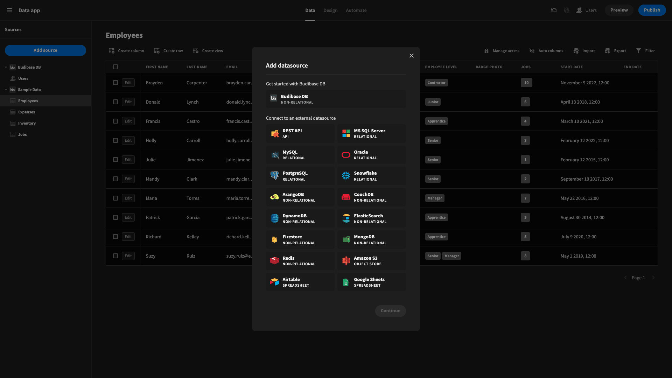Open the Expenses table in sidebar
Image resolution: width=672 pixels, height=378 pixels.
[45, 112]
